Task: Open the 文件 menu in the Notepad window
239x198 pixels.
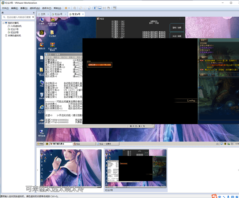Action: point(48,57)
